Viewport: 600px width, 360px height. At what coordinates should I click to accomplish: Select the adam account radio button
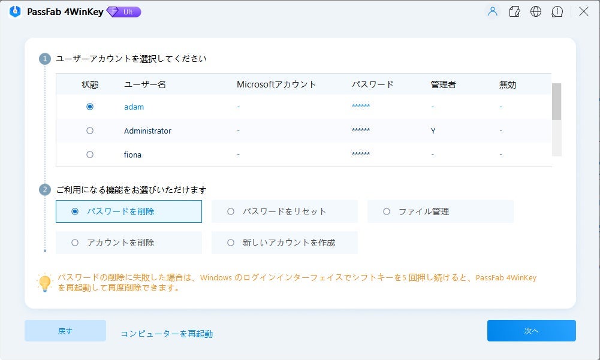[90, 107]
